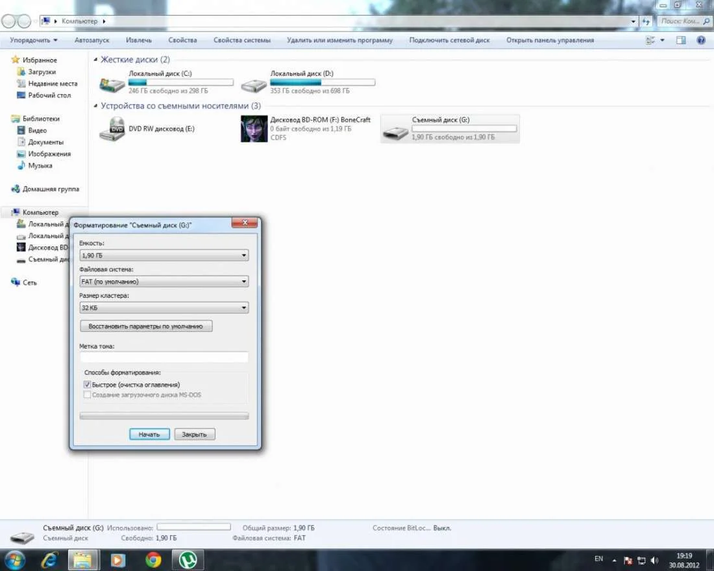Image resolution: width=714 pixels, height=571 pixels.
Task: Click Извлечь in the toolbar
Action: 138,40
